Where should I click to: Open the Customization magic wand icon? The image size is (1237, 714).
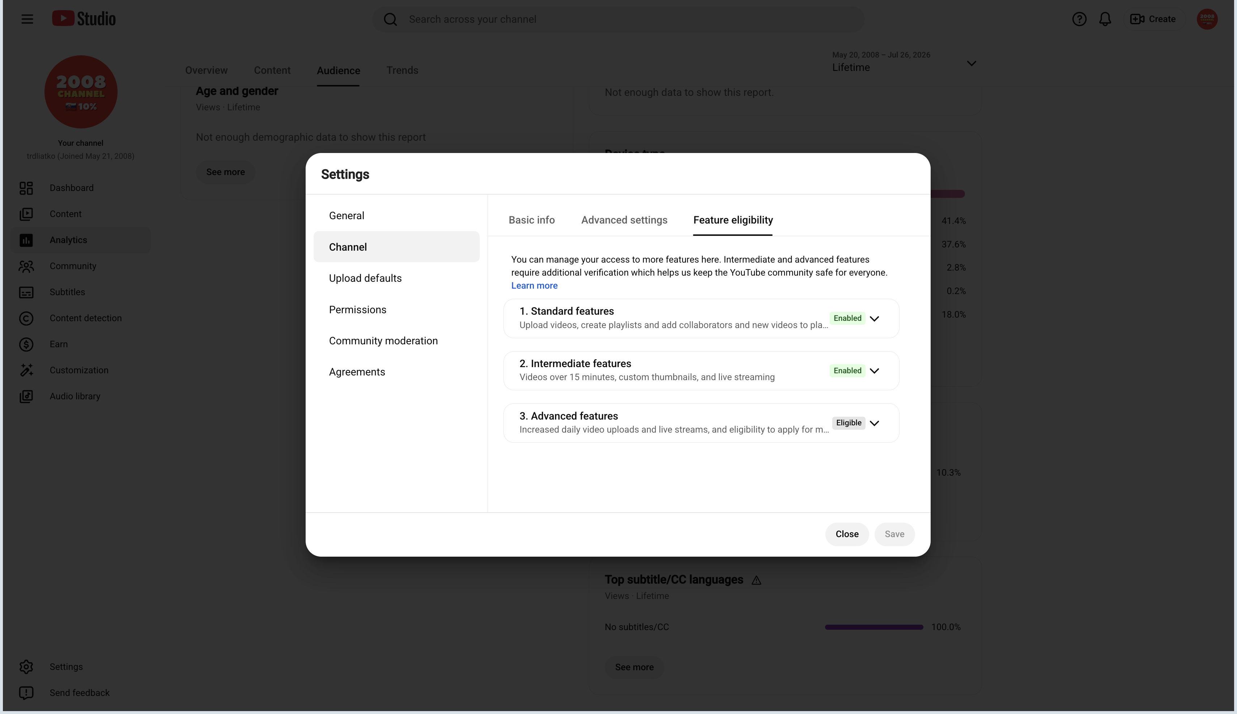[26, 370]
